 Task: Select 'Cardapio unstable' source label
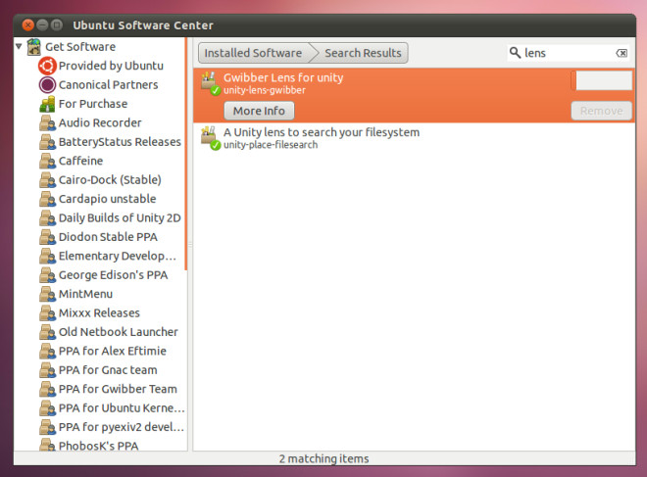tap(108, 199)
